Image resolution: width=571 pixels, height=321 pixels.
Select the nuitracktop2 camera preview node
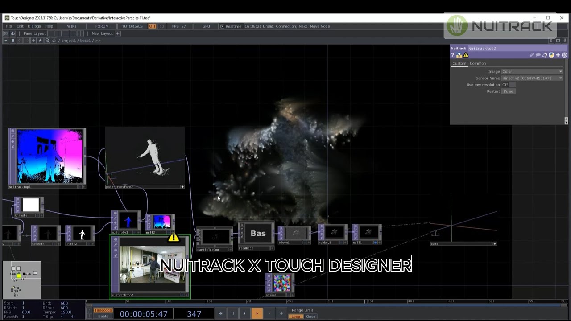[x=150, y=267]
